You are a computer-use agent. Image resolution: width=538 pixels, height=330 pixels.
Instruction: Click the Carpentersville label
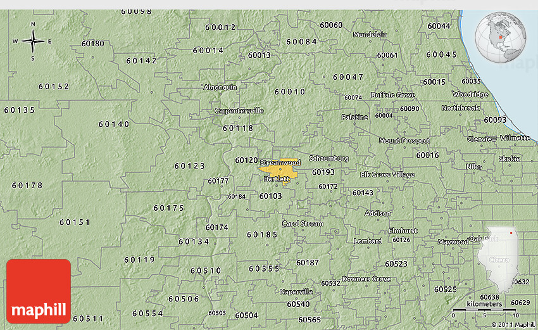(x=239, y=111)
